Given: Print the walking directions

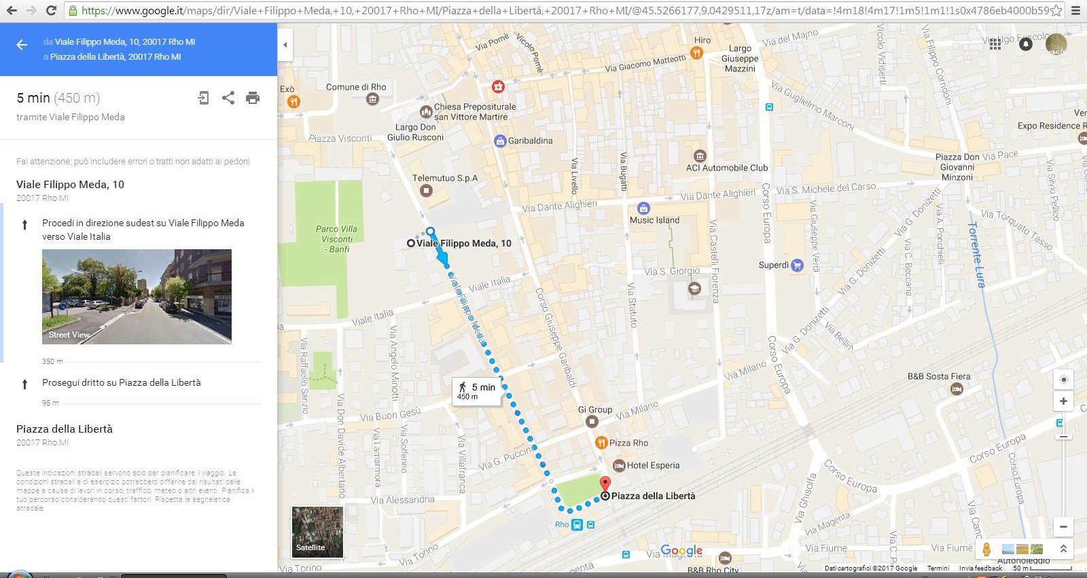Looking at the screenshot, I should (253, 98).
